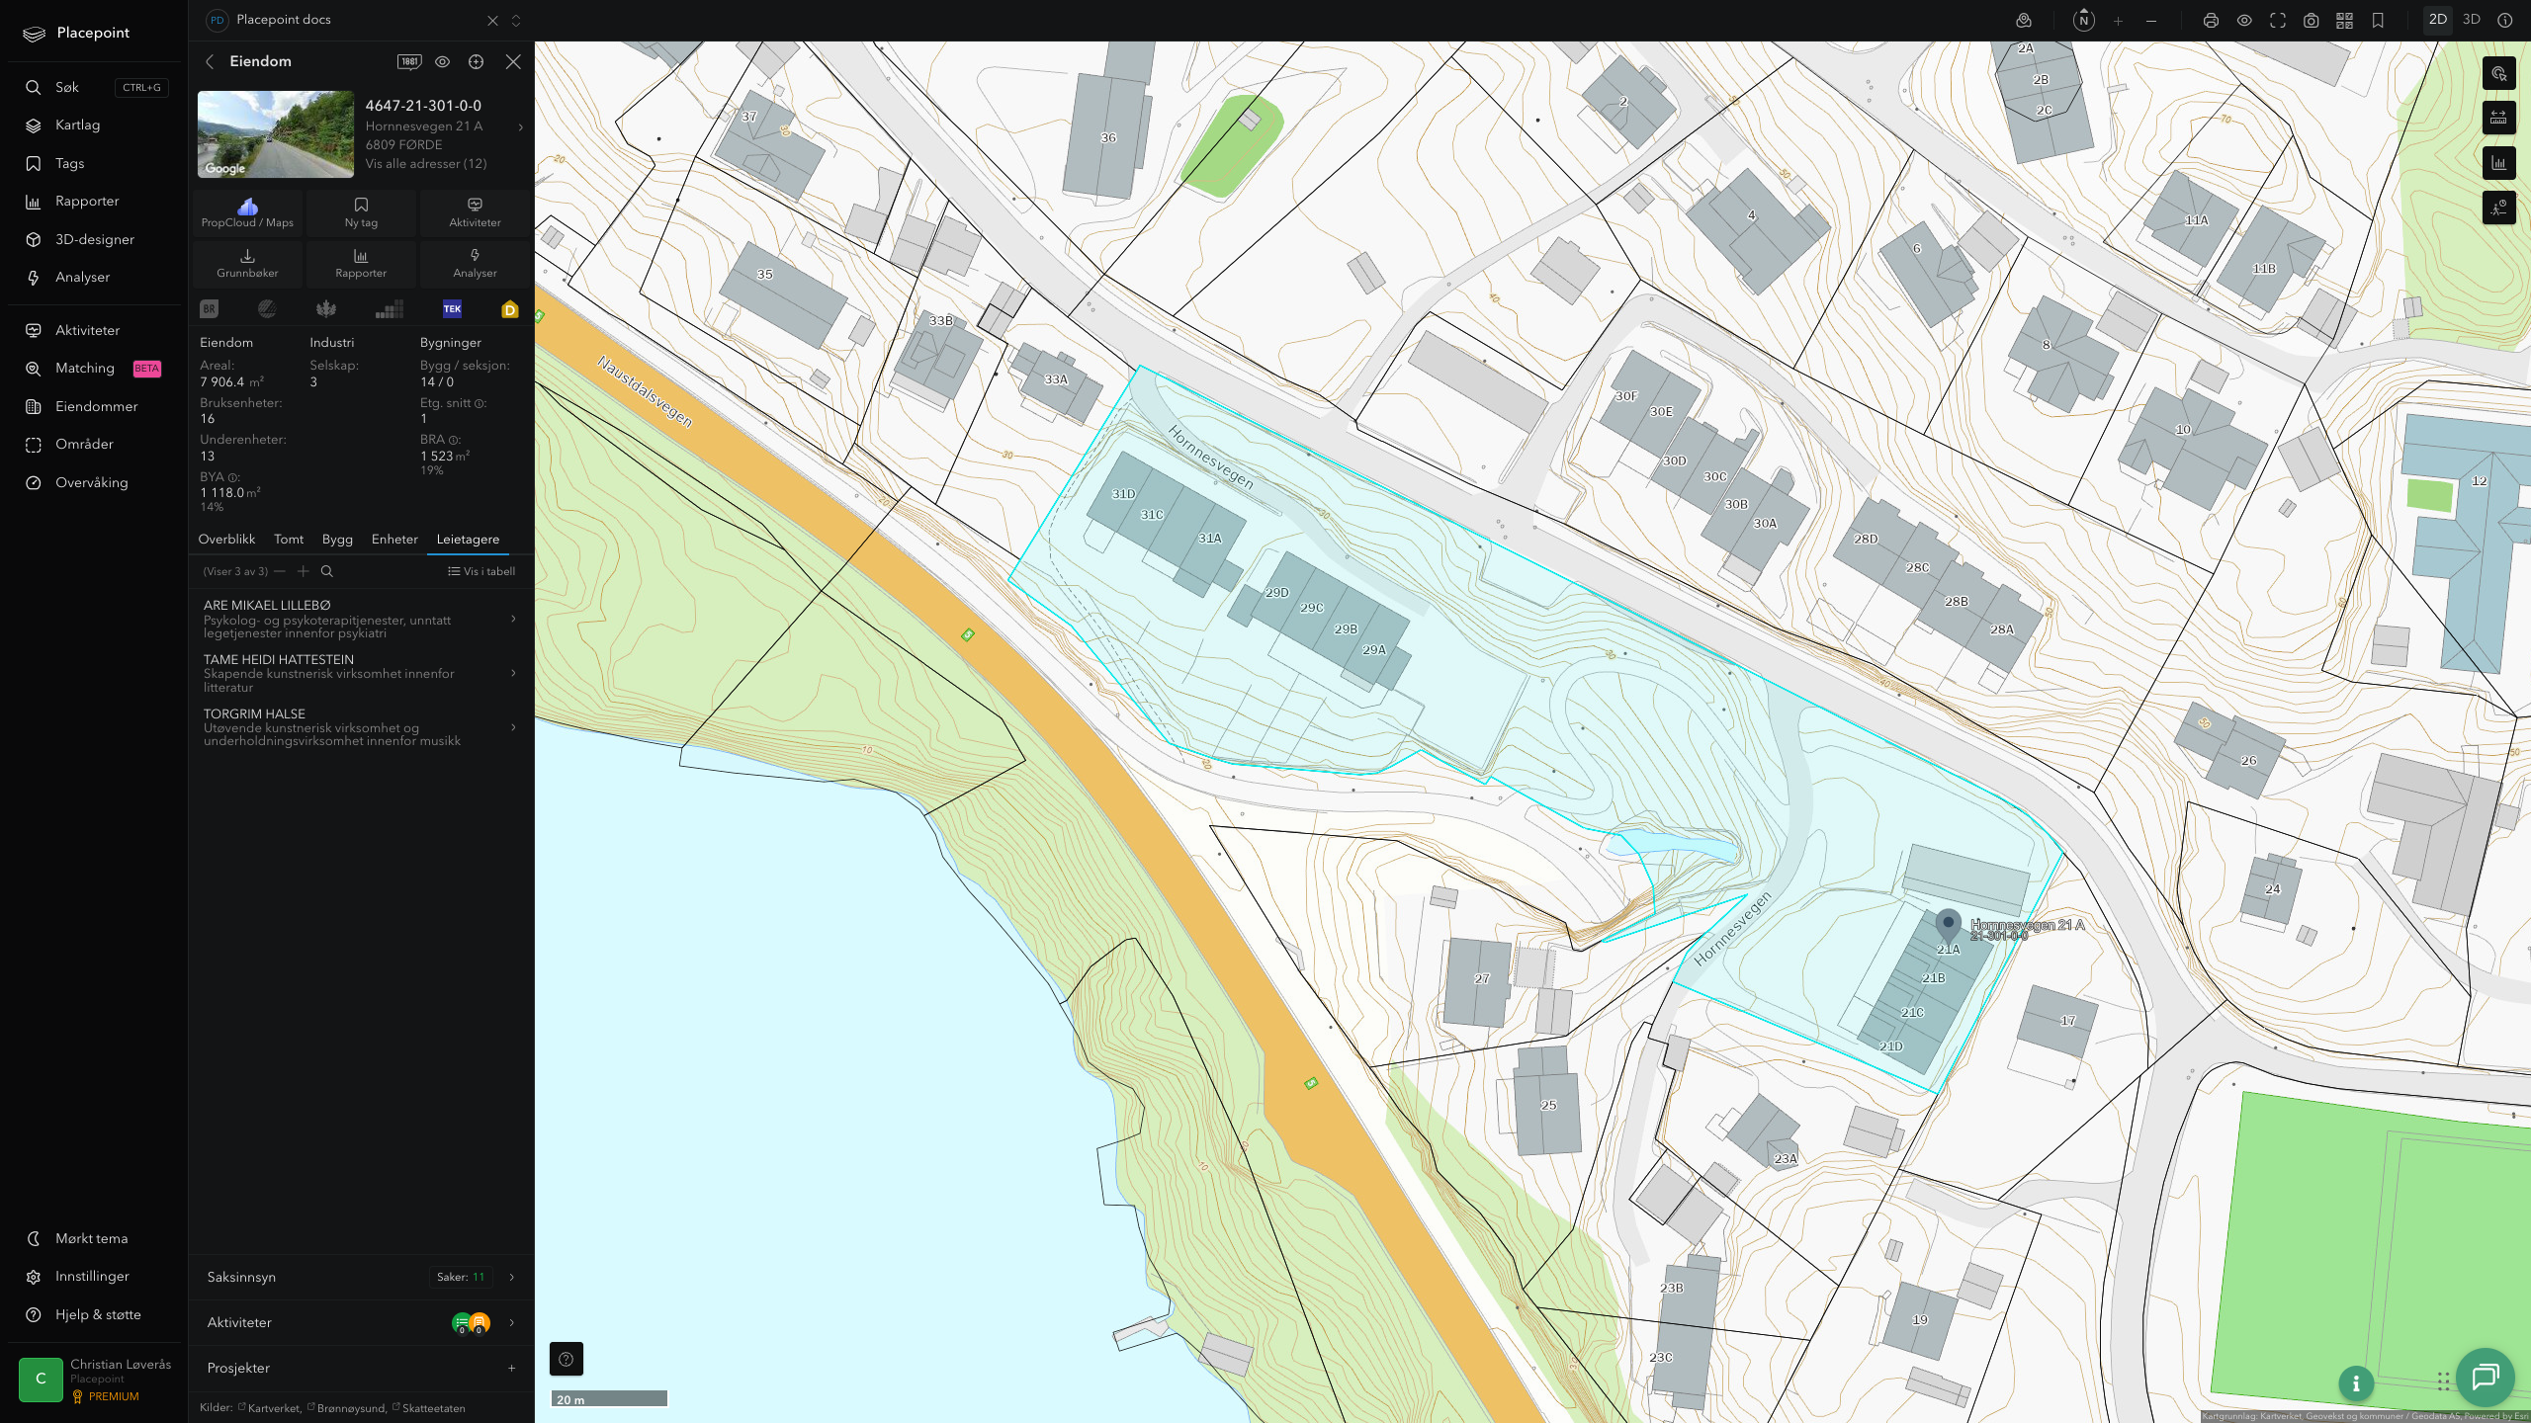Screen dimensions: 2531x1423
Task: Add a project with the Prosjekter plus
Action: coord(512,1368)
